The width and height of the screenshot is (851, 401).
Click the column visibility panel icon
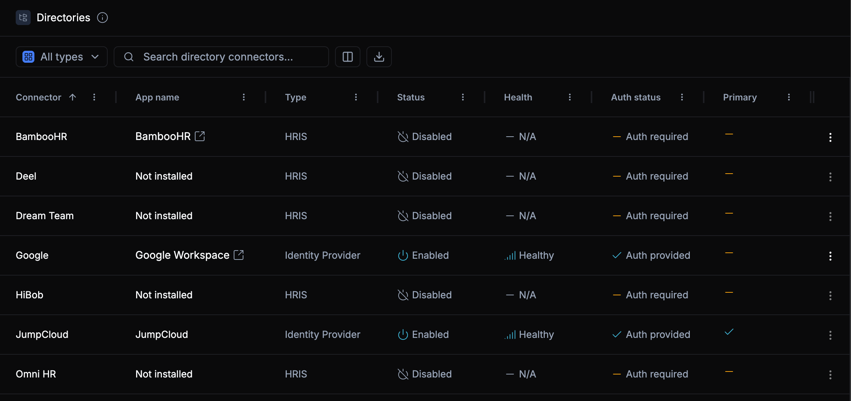click(347, 57)
